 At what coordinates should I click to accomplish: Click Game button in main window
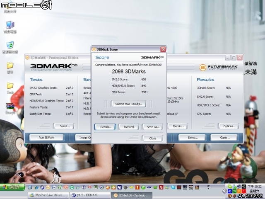(x=224, y=138)
